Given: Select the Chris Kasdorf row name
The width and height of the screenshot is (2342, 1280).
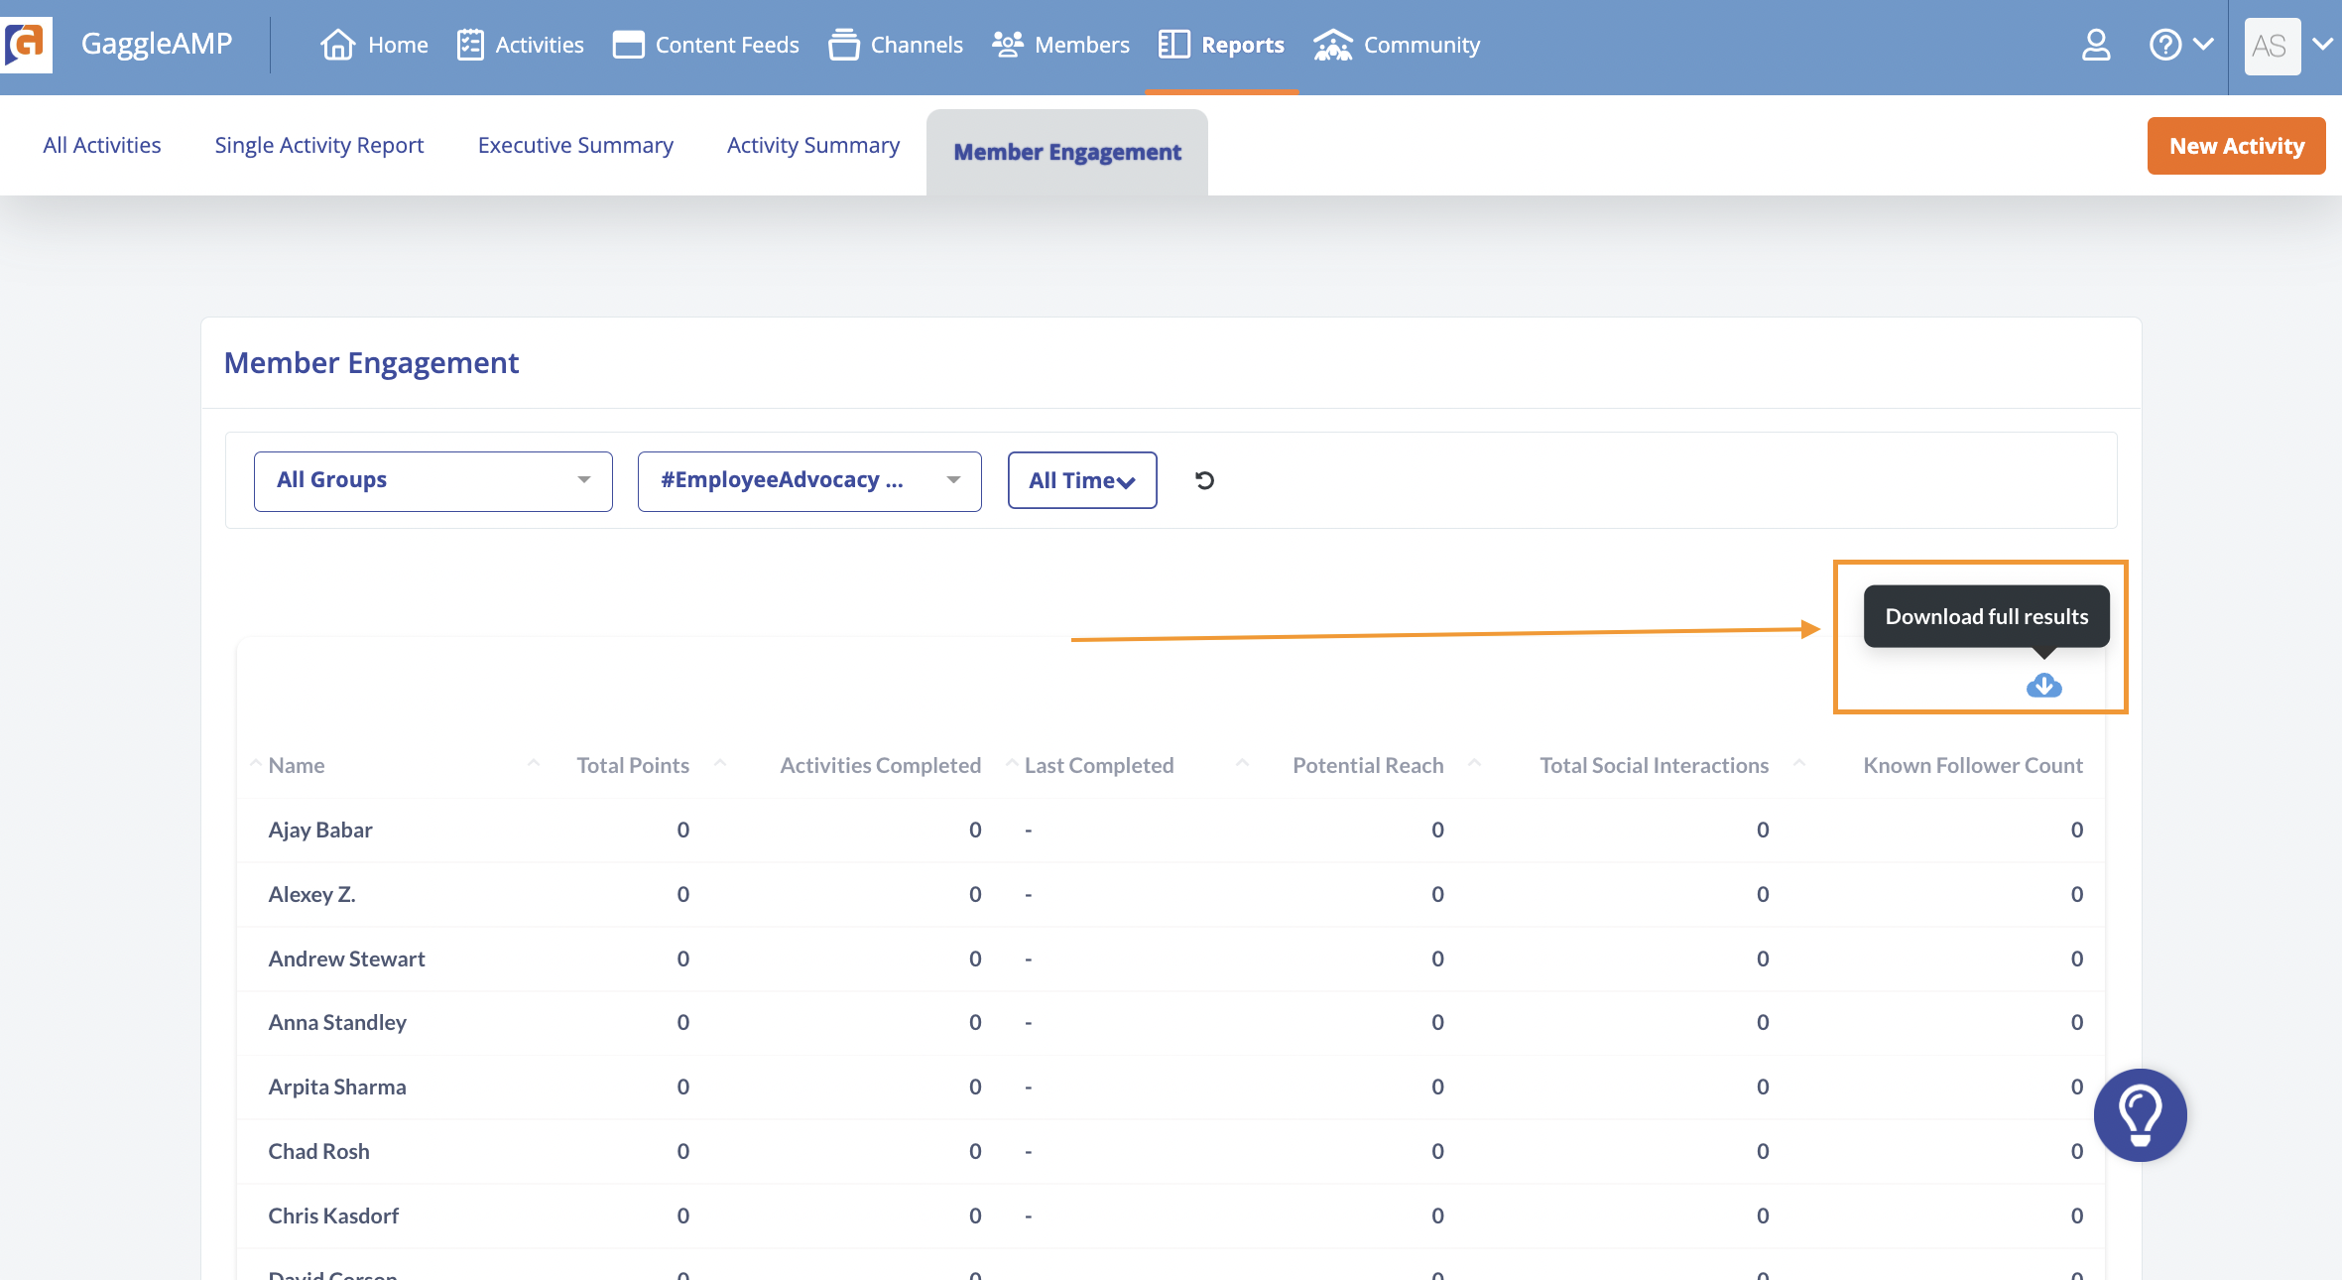Looking at the screenshot, I should pyautogui.click(x=333, y=1216).
